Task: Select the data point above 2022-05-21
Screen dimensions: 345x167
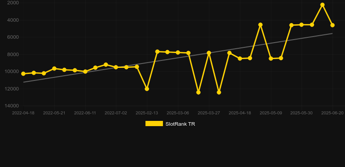Action: 54,69
